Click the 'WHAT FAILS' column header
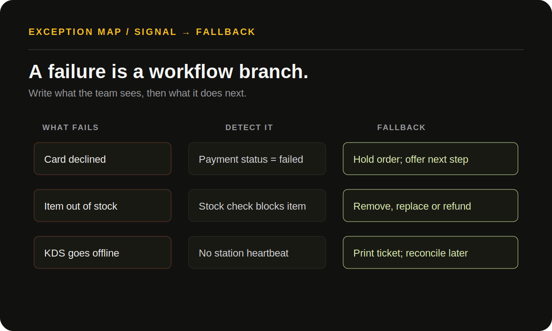The height and width of the screenshot is (331, 552). tap(70, 127)
